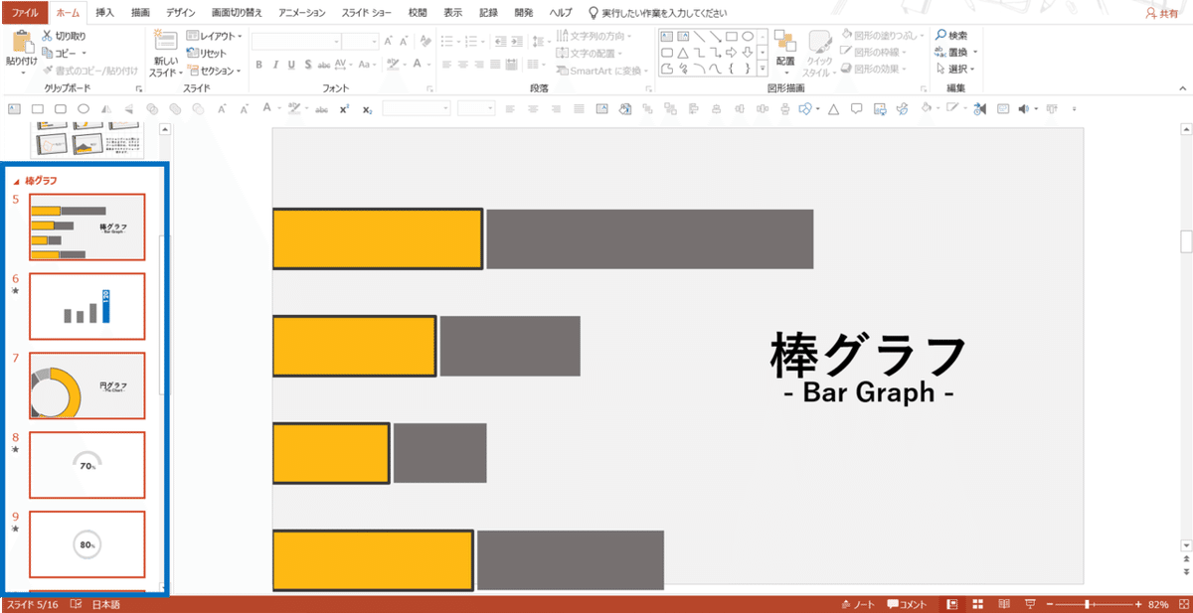Screen dimensions: 1193x613
Task: Collapse the ribbon with the chevron
Action: pyautogui.click(x=1183, y=89)
